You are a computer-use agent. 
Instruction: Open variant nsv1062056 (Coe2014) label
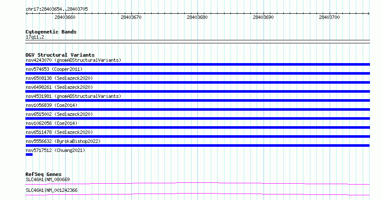[x=52, y=123]
